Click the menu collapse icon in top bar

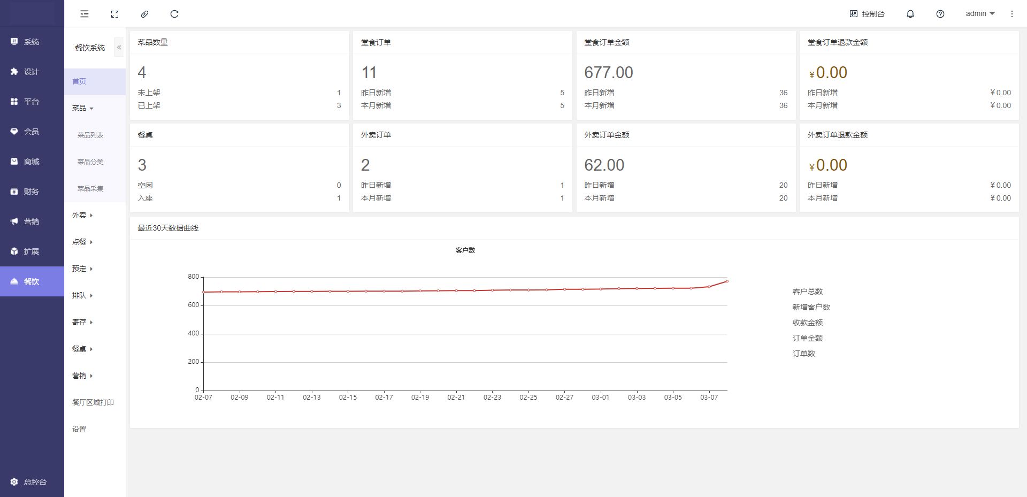[x=85, y=14]
